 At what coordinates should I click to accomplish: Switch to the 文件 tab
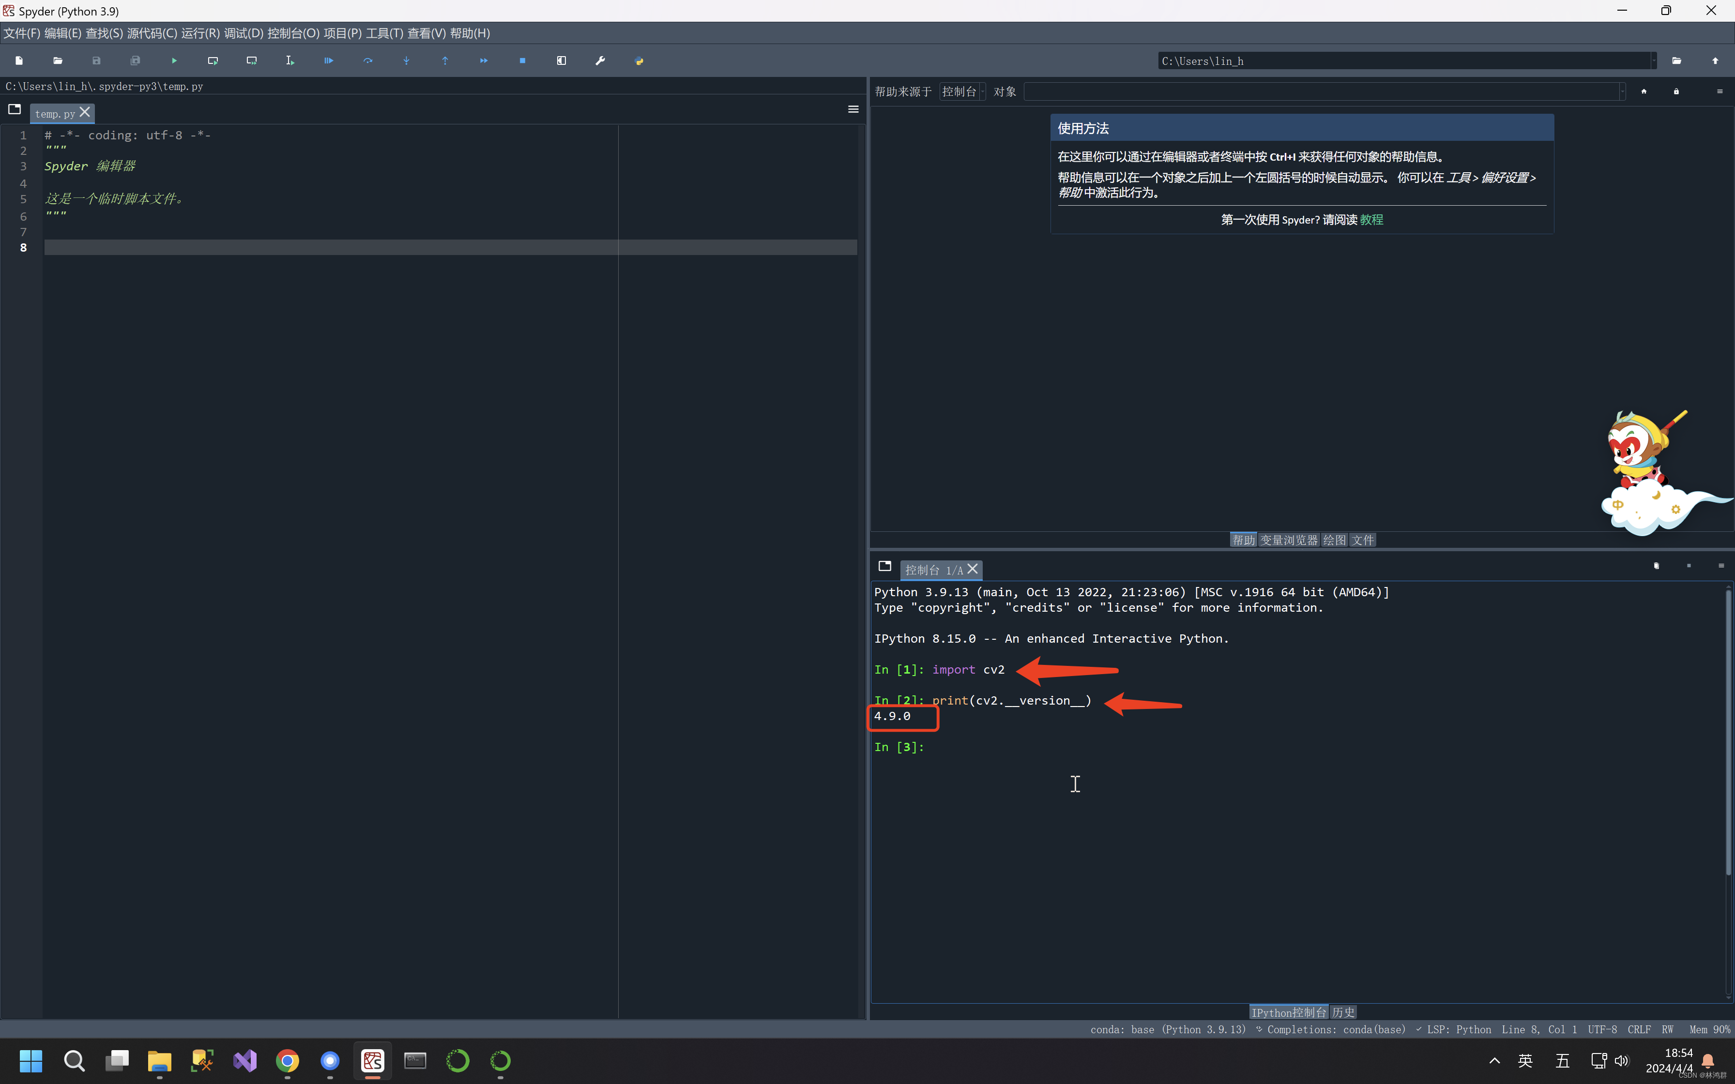pos(1362,540)
